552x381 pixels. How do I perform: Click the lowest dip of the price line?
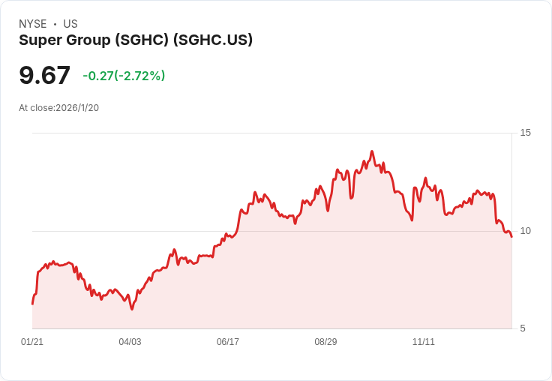point(132,309)
